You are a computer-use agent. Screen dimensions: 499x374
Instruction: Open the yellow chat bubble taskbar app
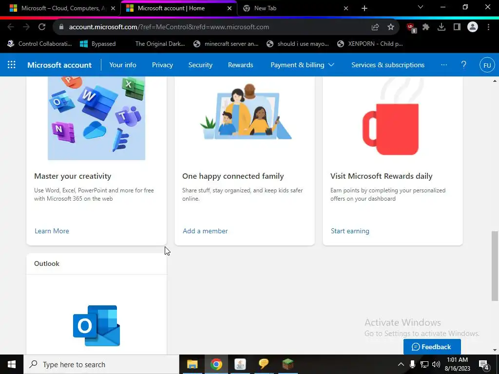(x=264, y=364)
